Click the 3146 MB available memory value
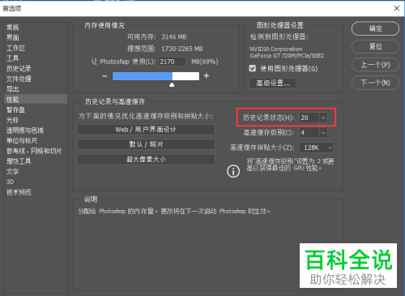This screenshot has height=296, width=405. pos(174,36)
